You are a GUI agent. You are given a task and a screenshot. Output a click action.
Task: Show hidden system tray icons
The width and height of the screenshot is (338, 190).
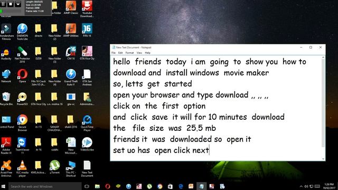pyautogui.click(x=301, y=186)
